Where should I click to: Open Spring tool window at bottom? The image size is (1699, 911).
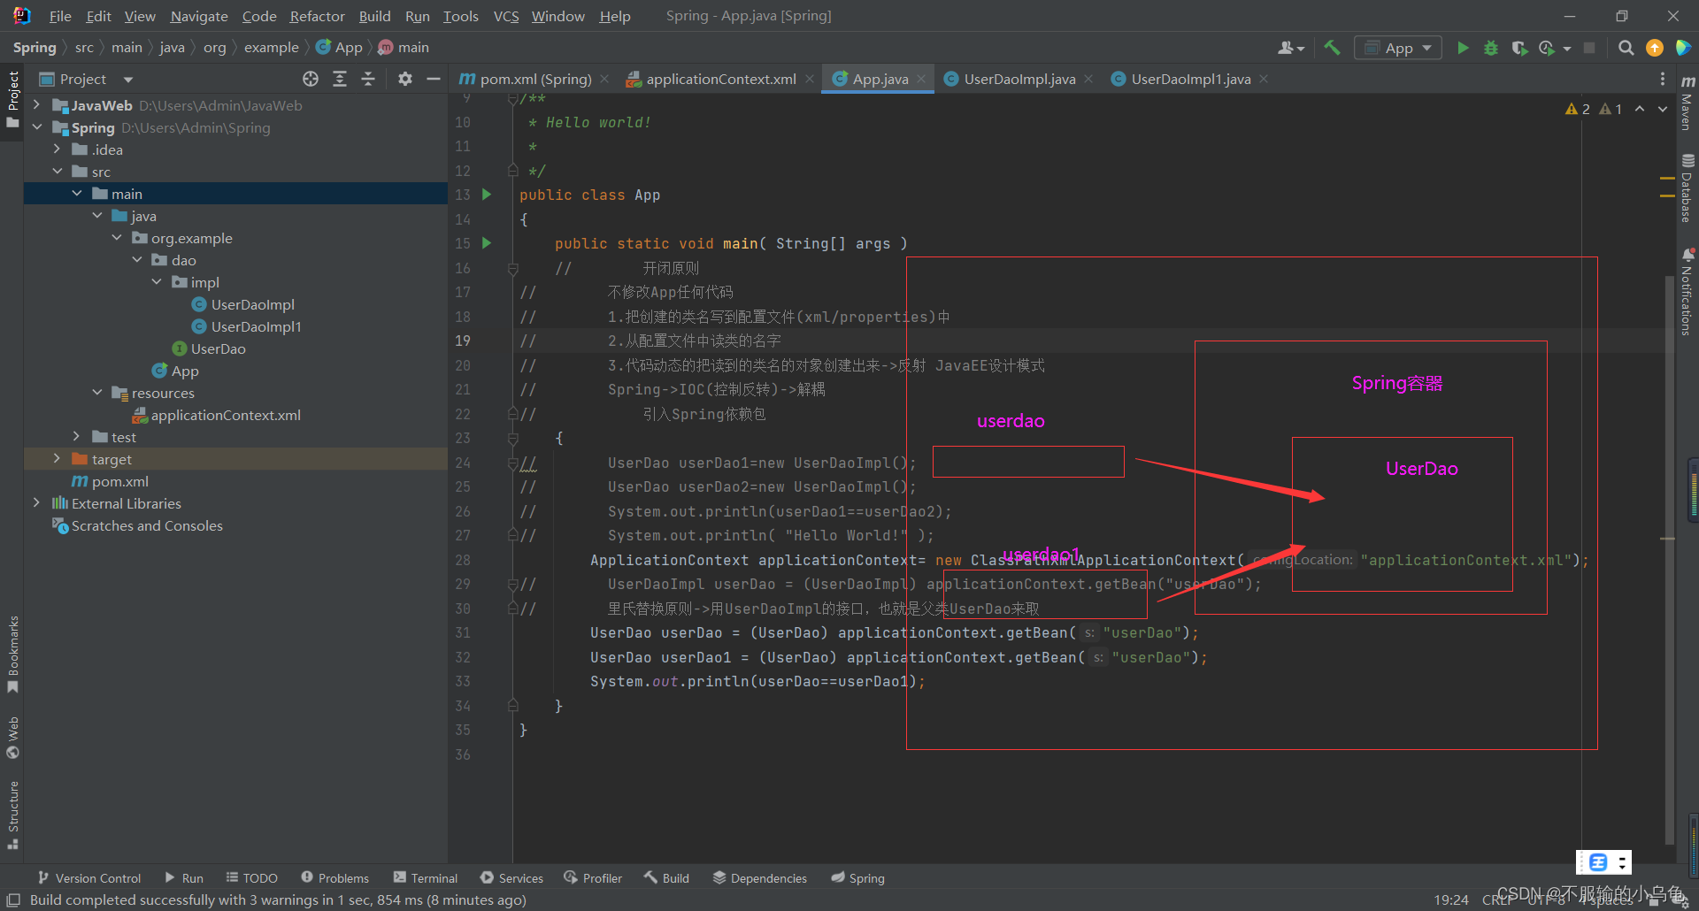tap(857, 878)
